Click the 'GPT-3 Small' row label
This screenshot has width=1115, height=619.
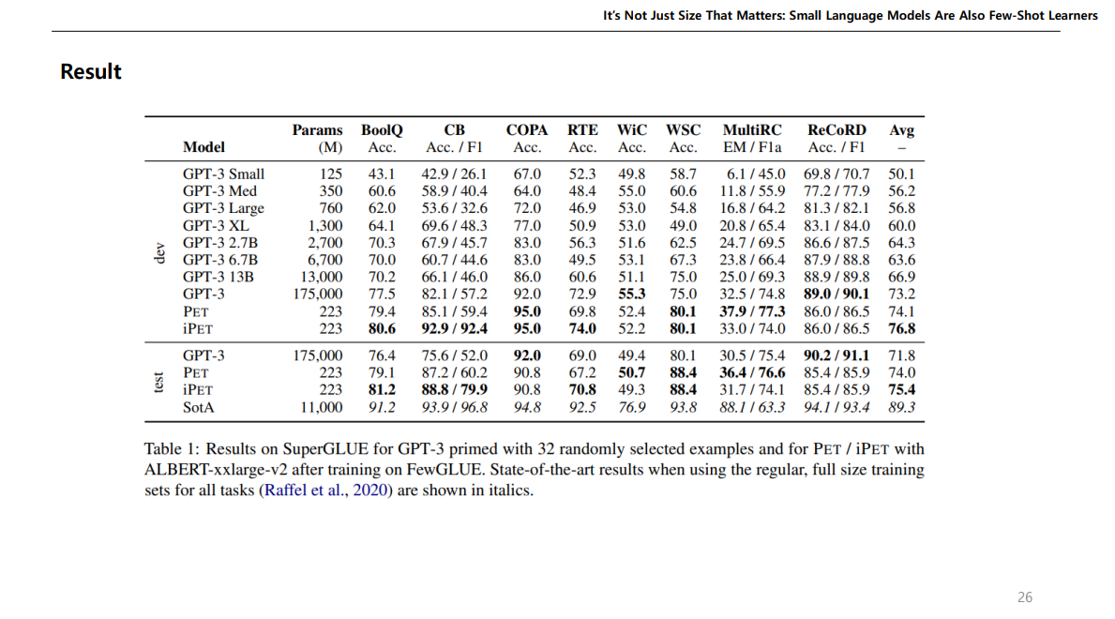point(223,174)
